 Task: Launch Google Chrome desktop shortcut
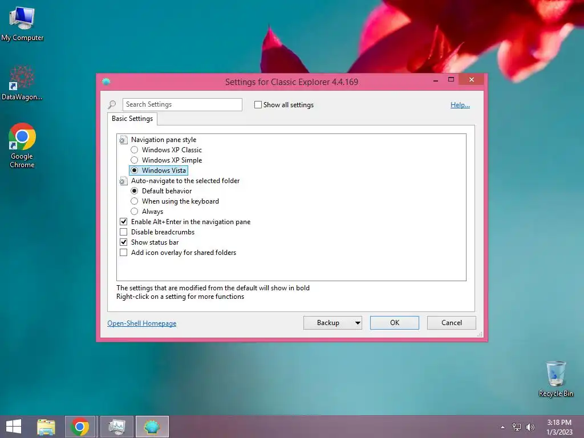(22, 145)
